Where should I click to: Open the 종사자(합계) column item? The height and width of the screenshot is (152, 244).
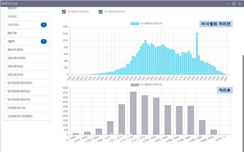pos(27,50)
